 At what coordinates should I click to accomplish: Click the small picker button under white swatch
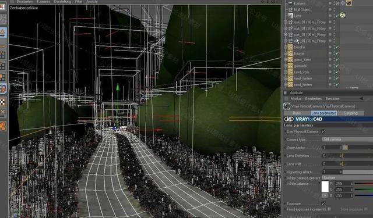click(325, 196)
